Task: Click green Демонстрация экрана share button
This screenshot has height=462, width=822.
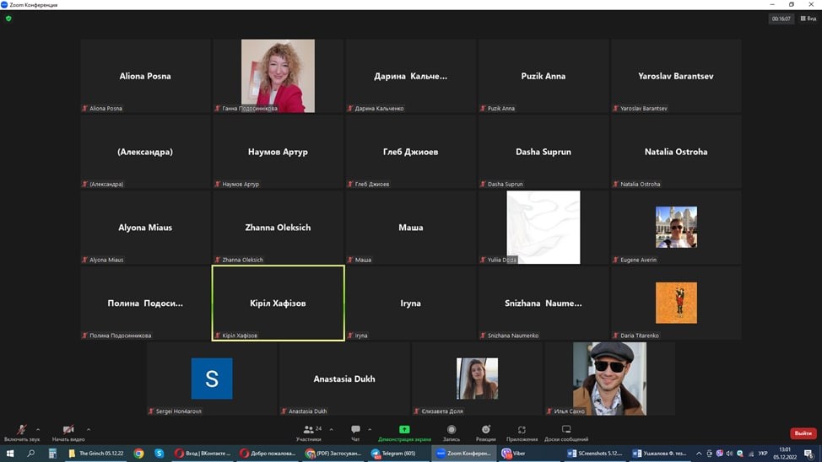Action: [404, 432]
